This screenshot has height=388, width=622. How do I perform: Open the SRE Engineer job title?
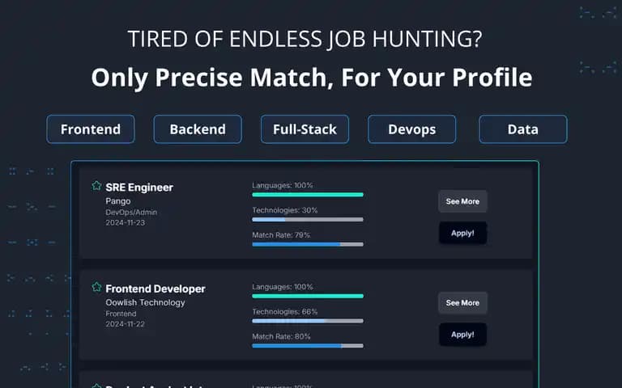(139, 188)
